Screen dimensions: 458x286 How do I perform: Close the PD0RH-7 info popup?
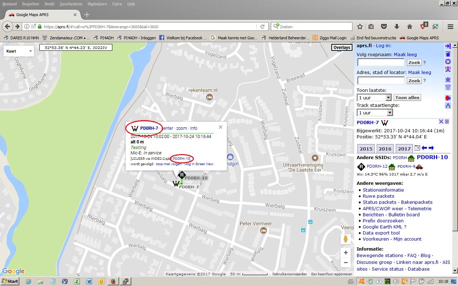pyautogui.click(x=220, y=127)
